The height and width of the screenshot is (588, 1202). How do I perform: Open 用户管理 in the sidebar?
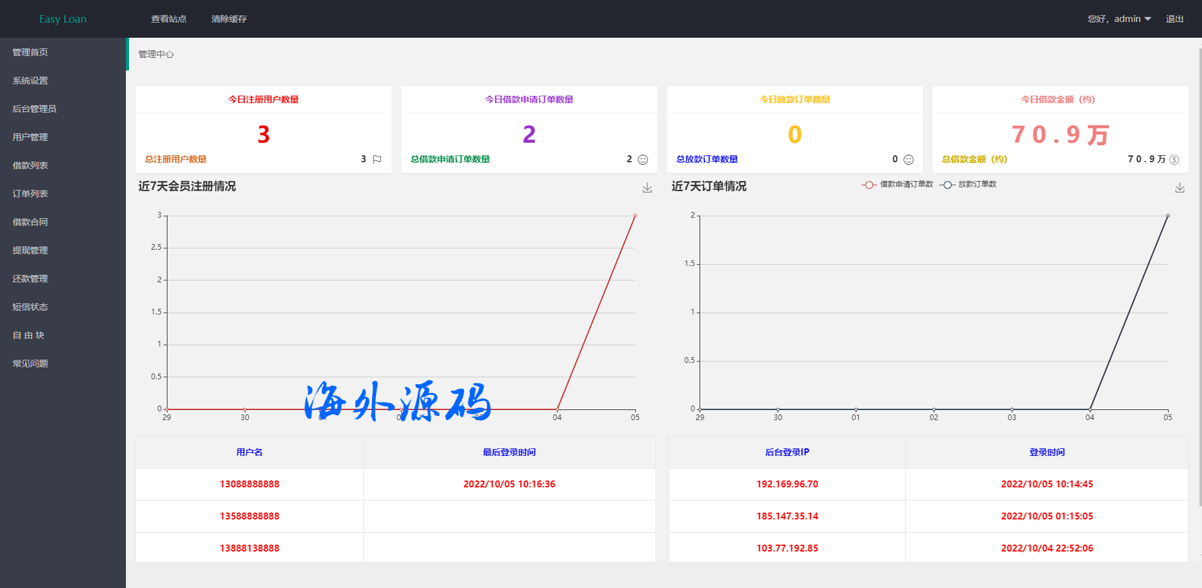[x=30, y=137]
